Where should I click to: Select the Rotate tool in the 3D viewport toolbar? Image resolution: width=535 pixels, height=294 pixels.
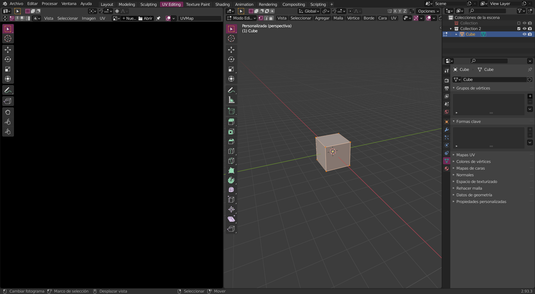coord(231,60)
